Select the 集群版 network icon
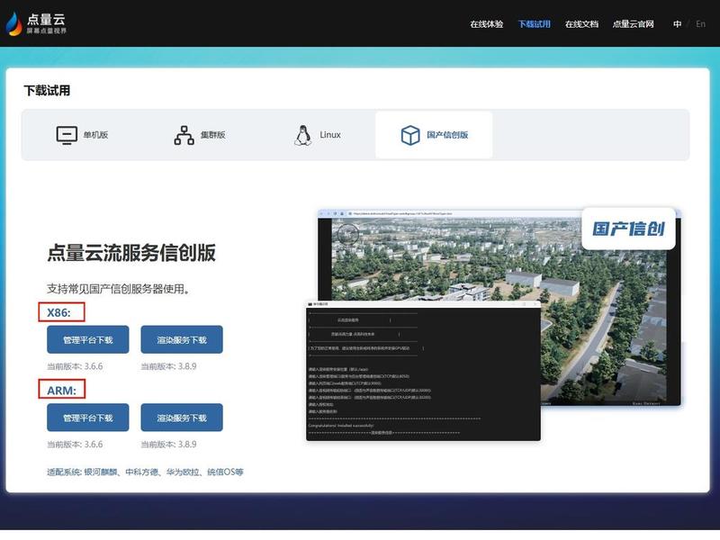The height and width of the screenshot is (540, 720). [x=184, y=135]
